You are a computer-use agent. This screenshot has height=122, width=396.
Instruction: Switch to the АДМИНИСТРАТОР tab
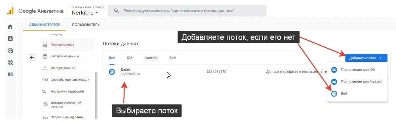click(x=45, y=25)
